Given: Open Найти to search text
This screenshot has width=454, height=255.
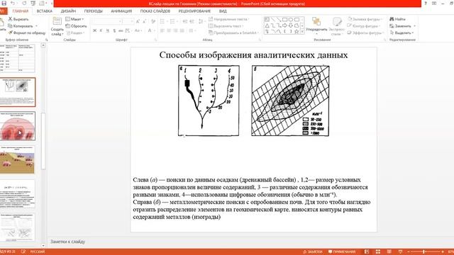Looking at the screenshot, I should [x=397, y=19].
